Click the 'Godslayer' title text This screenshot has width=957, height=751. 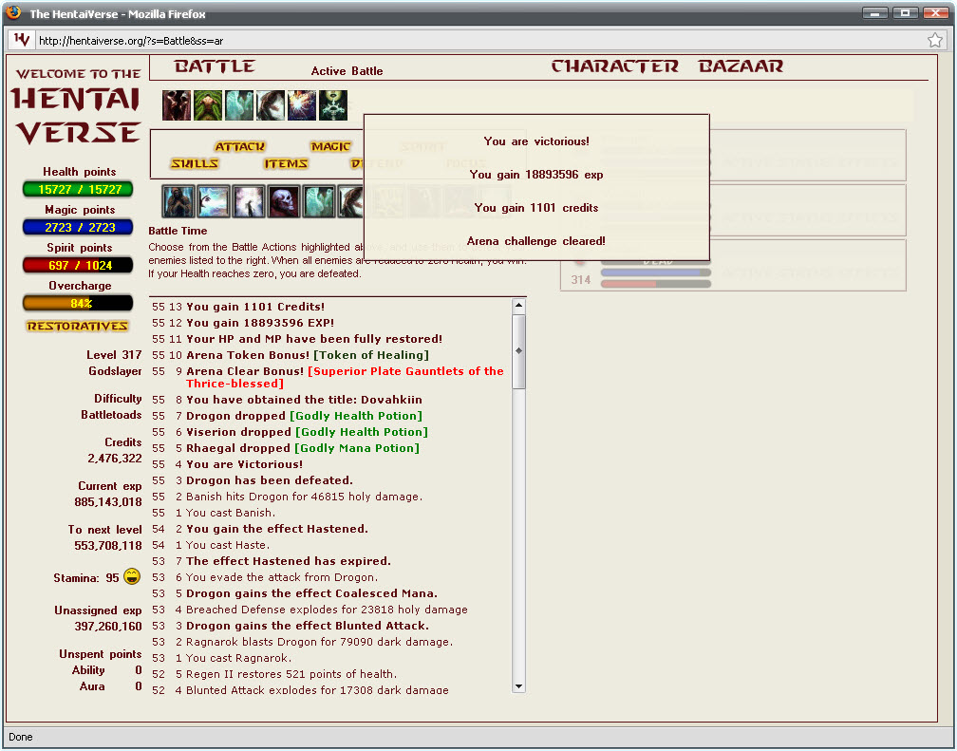pos(115,370)
